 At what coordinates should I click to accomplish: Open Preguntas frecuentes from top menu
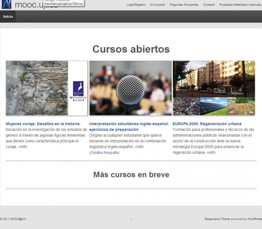pos(184,5)
